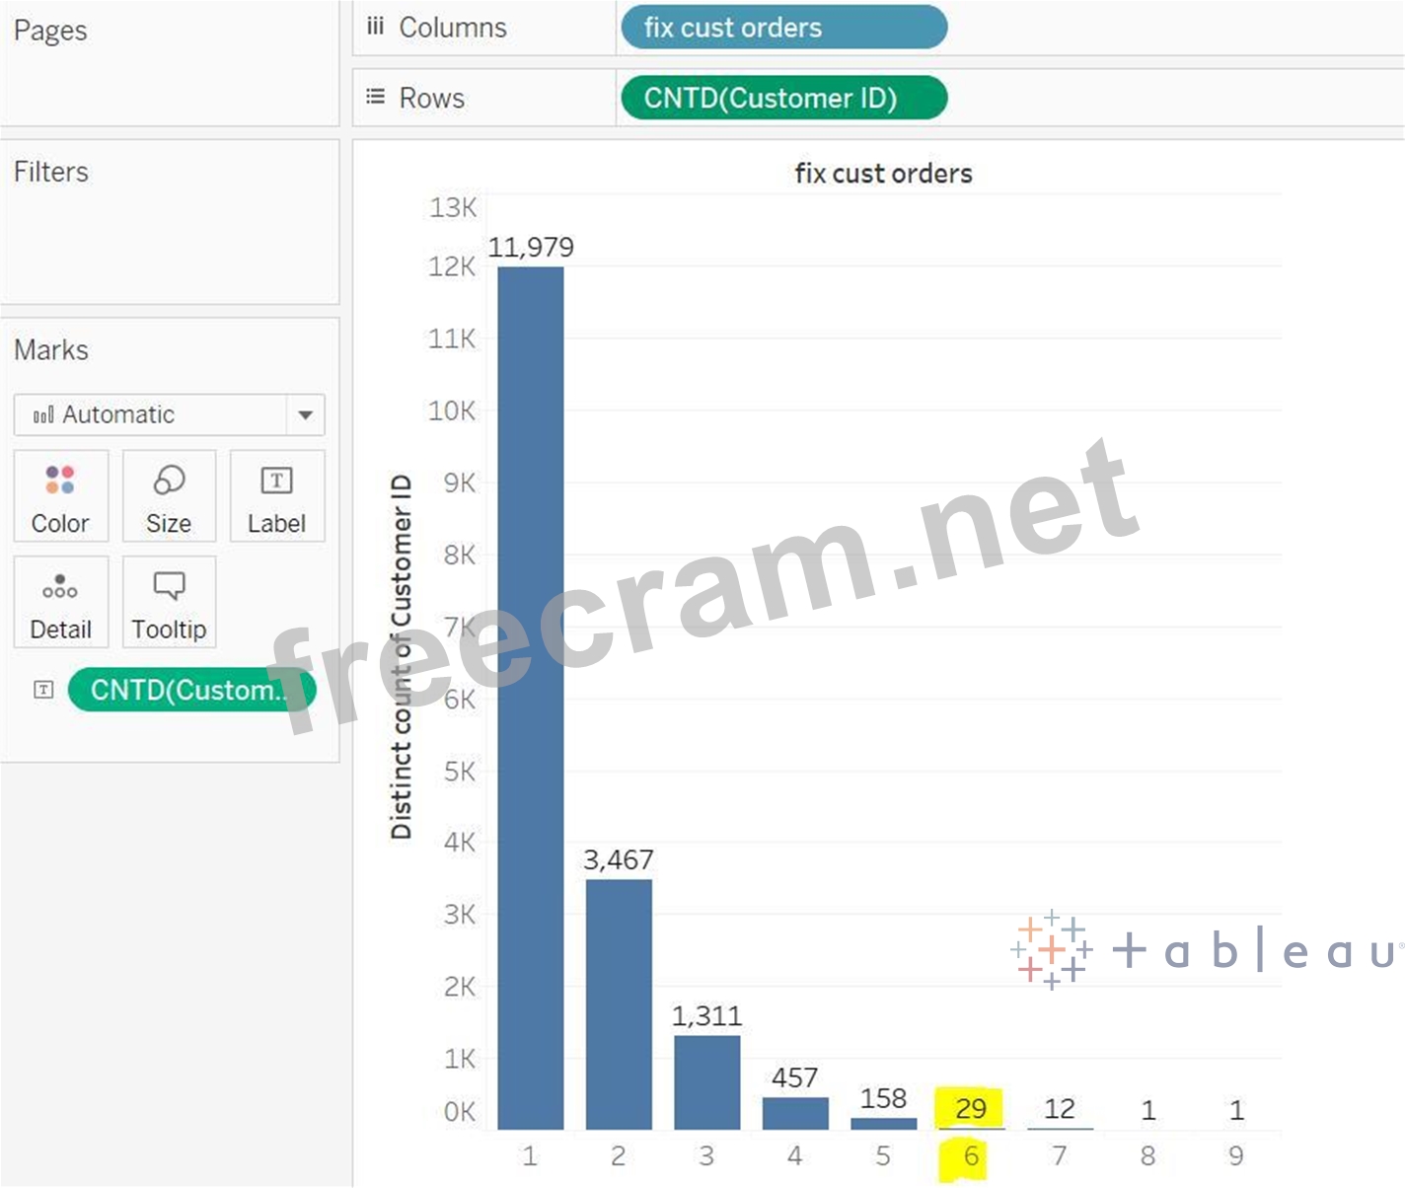
Task: Open the Automatic mark type combo box
Action: coord(150,415)
